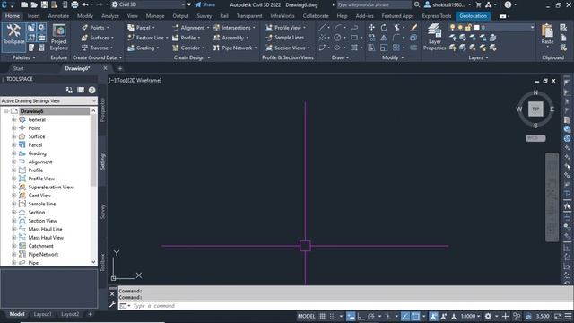Click the Share button in title bar
This screenshot has height=323, width=574.
point(205,4)
